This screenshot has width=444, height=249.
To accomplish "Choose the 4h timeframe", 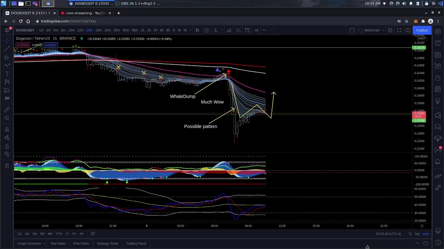I will point(155,30).
